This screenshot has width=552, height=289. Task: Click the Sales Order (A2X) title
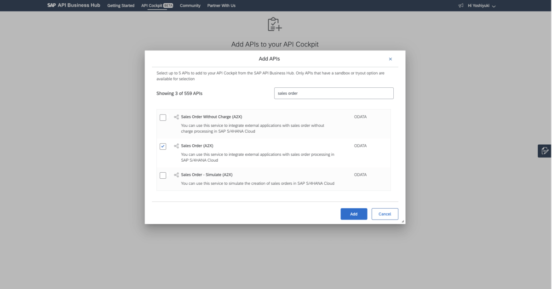[197, 146]
